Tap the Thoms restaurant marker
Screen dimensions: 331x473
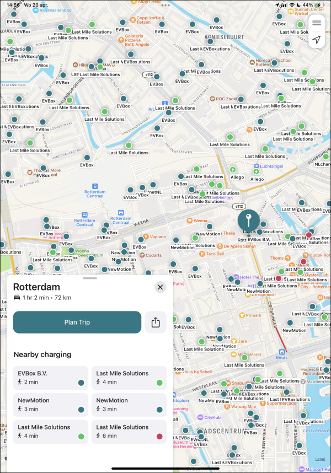coord(287,258)
